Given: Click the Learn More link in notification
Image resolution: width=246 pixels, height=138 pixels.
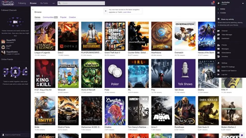Looking at the screenshot, I should pyautogui.click(x=127, y=12).
